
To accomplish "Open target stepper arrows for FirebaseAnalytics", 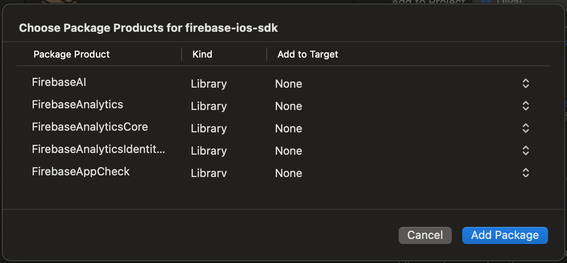I will 525,106.
